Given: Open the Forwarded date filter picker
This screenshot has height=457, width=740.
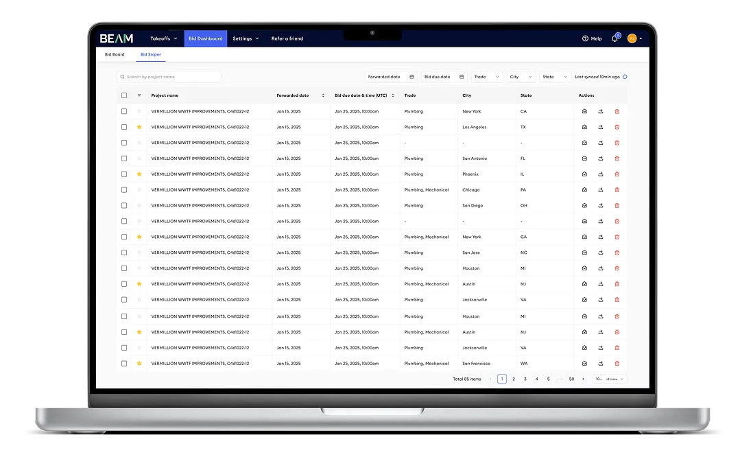Looking at the screenshot, I should [x=391, y=77].
